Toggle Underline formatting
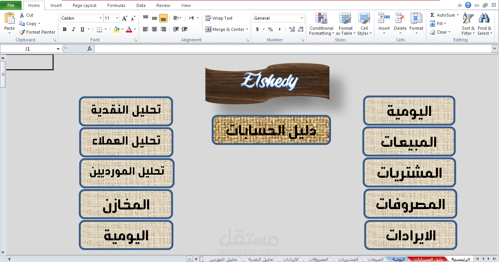 pos(82,29)
